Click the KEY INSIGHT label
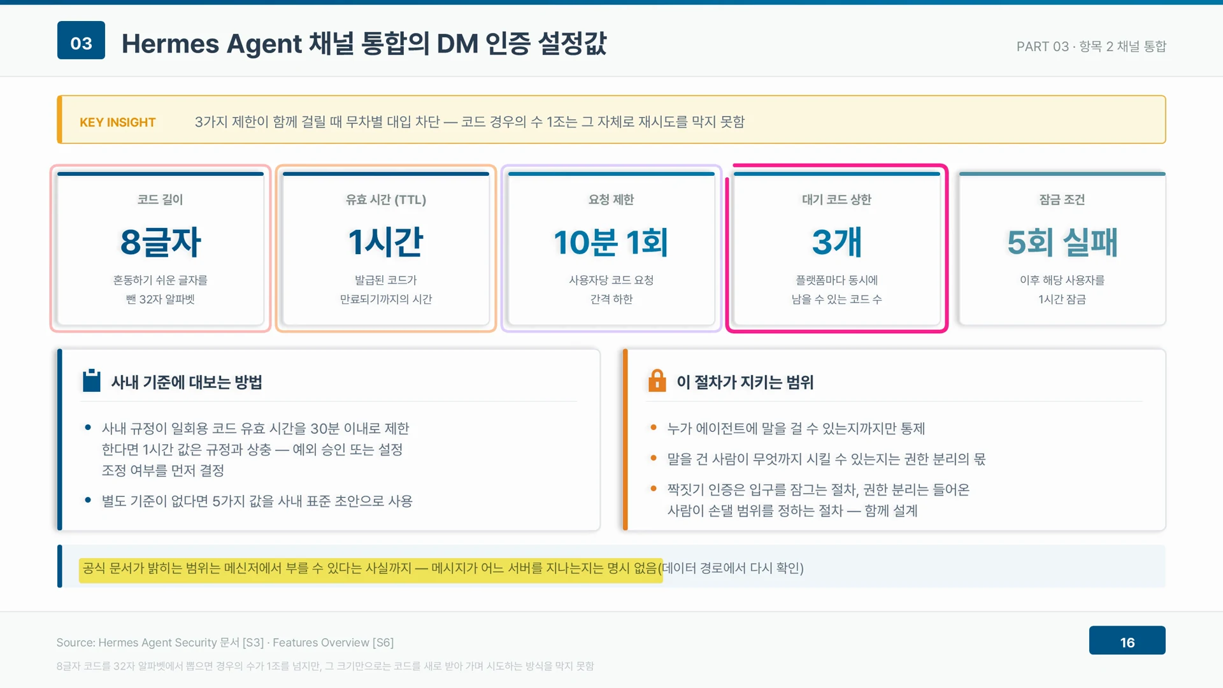This screenshot has height=688, width=1223. [x=117, y=122]
